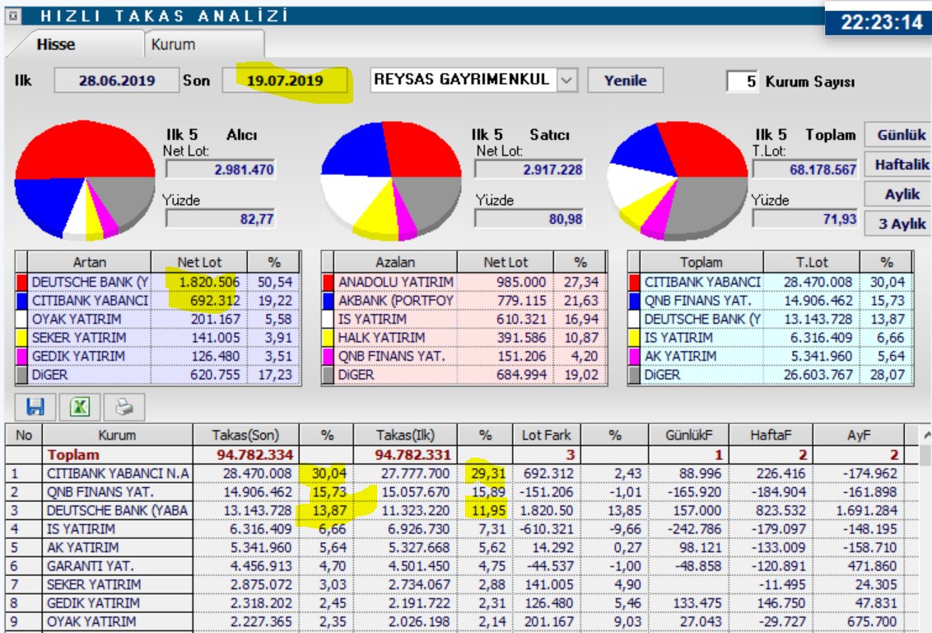Click red swatch beside CITIBANK YABANCI in Toplam table
932x633 pixels.
coord(634,282)
